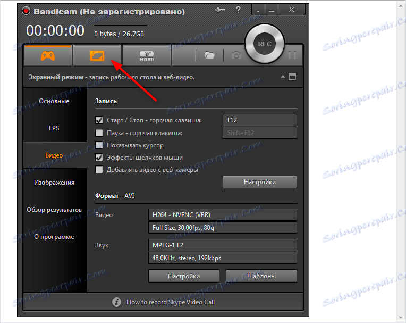Open registration via key icon
Viewport: 406px width, 323px height.
tap(221, 10)
